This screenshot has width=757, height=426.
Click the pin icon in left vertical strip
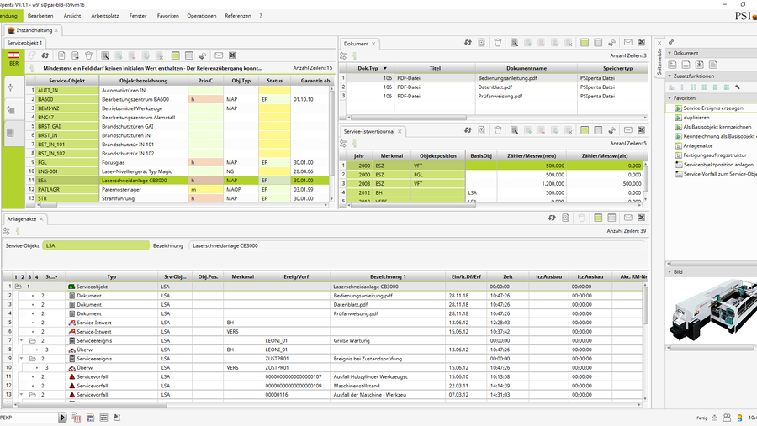(x=11, y=88)
